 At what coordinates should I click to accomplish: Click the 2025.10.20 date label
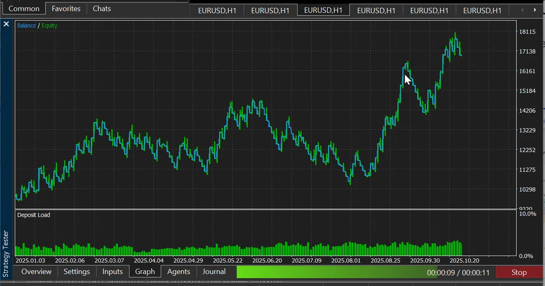coord(464,260)
